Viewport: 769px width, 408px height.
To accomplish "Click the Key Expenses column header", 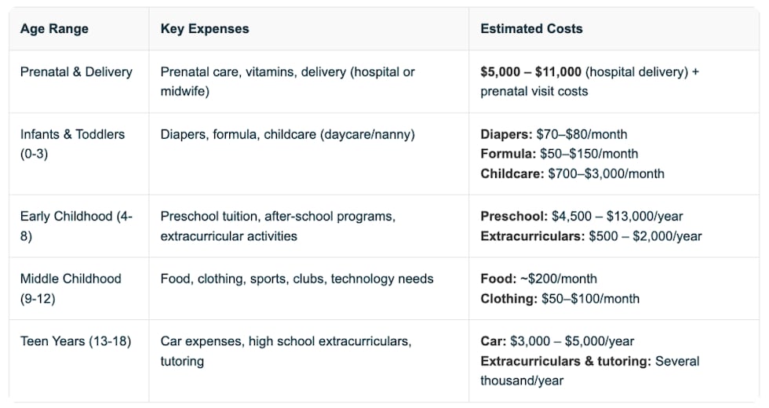I will pyautogui.click(x=204, y=28).
